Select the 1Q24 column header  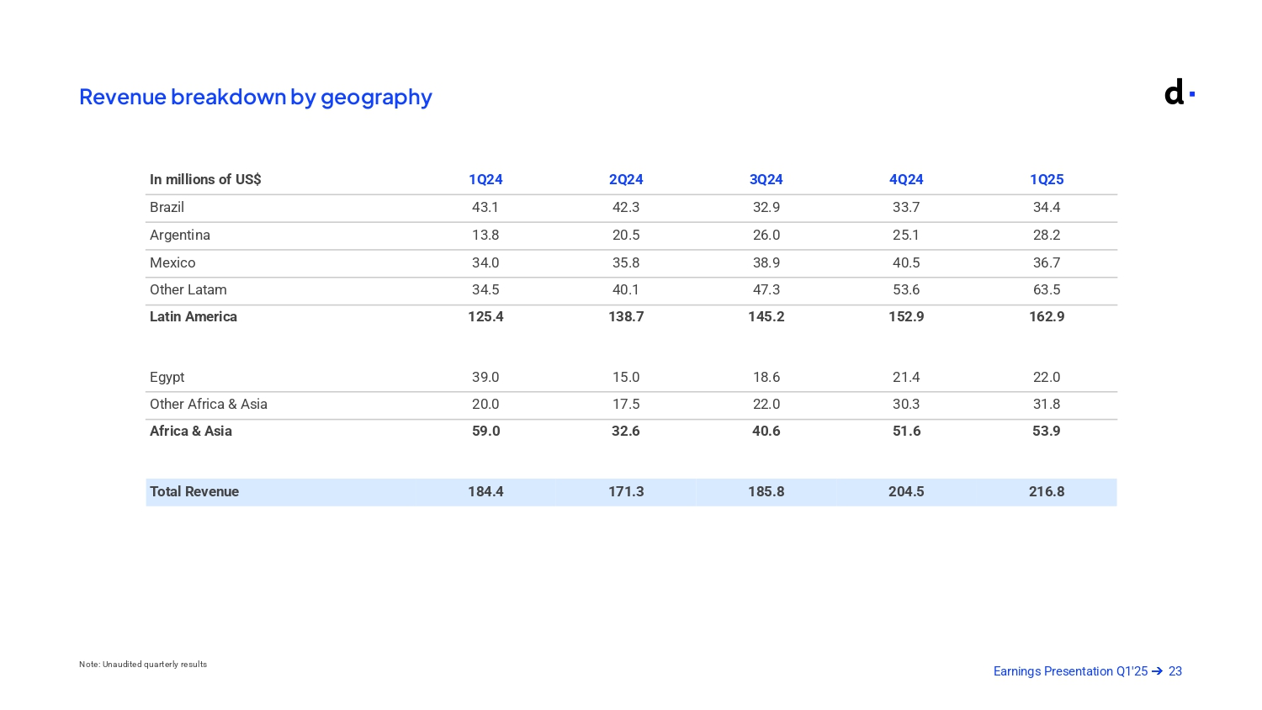click(485, 179)
